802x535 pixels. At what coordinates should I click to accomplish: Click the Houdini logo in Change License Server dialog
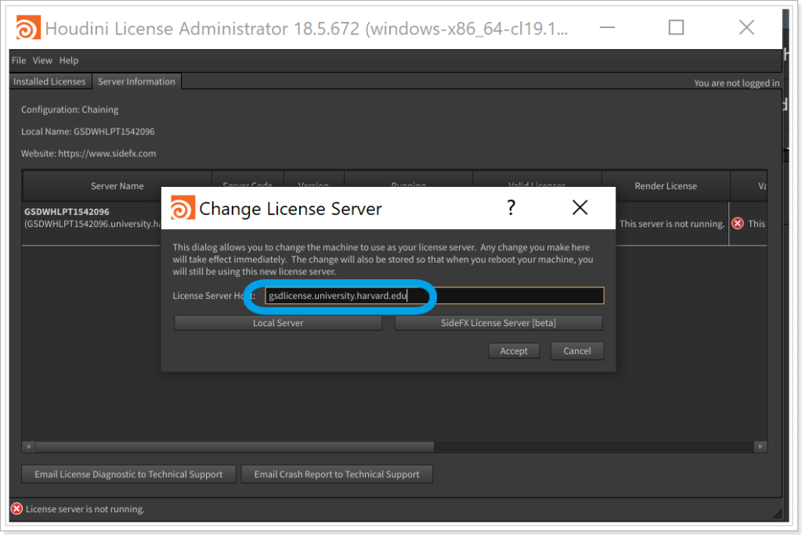(x=182, y=209)
